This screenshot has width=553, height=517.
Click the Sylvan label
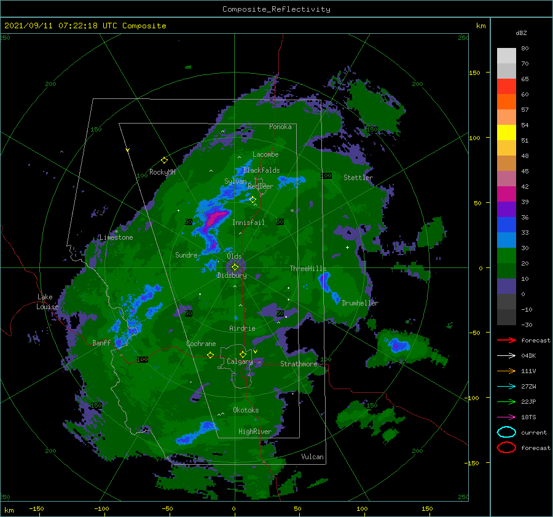coord(235,181)
